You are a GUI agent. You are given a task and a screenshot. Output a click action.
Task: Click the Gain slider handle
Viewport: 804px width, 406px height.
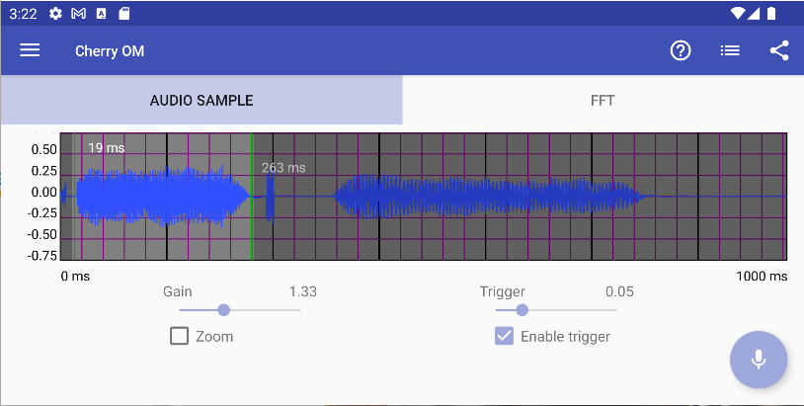pyautogui.click(x=223, y=310)
